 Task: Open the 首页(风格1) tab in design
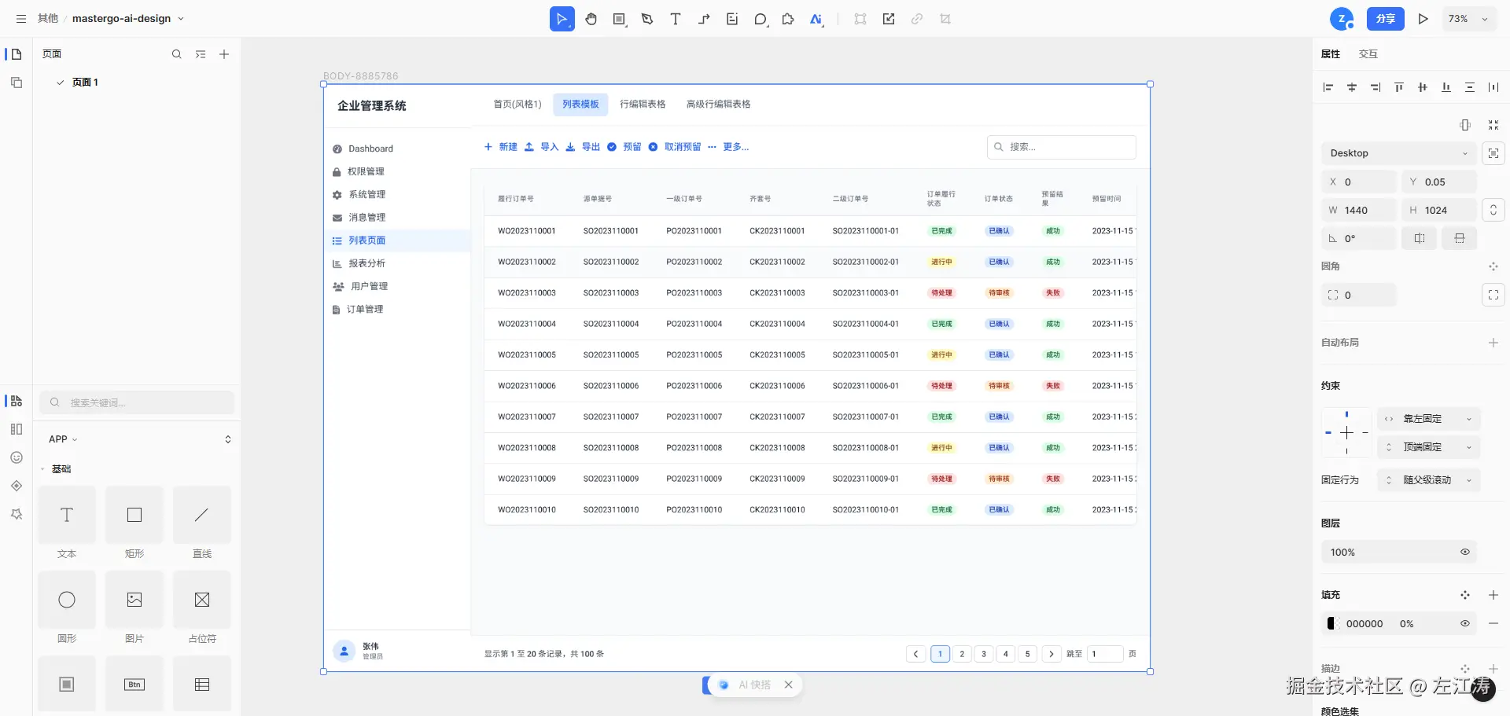click(517, 105)
